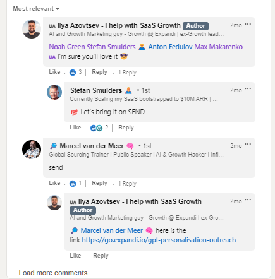
Task: Click the thumbs-up reaction icon showing 3
Action: tap(73, 73)
